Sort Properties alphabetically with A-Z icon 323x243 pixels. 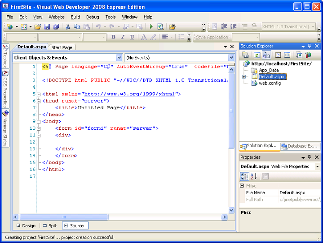click(254, 176)
